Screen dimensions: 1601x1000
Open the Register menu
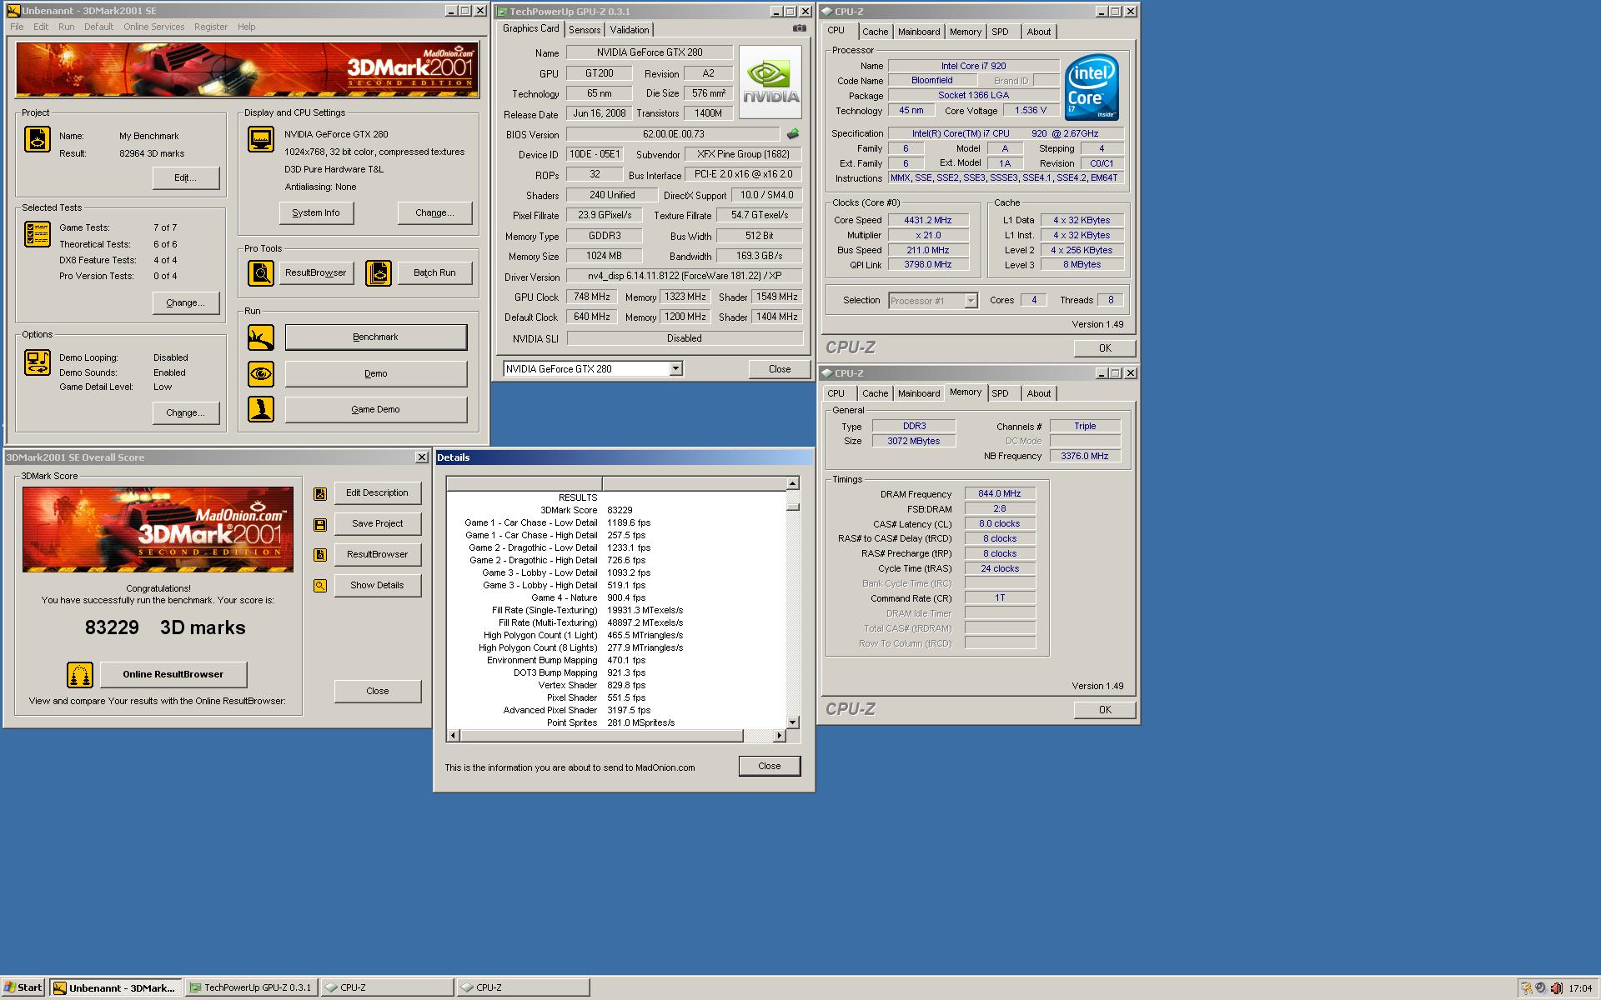tap(211, 27)
